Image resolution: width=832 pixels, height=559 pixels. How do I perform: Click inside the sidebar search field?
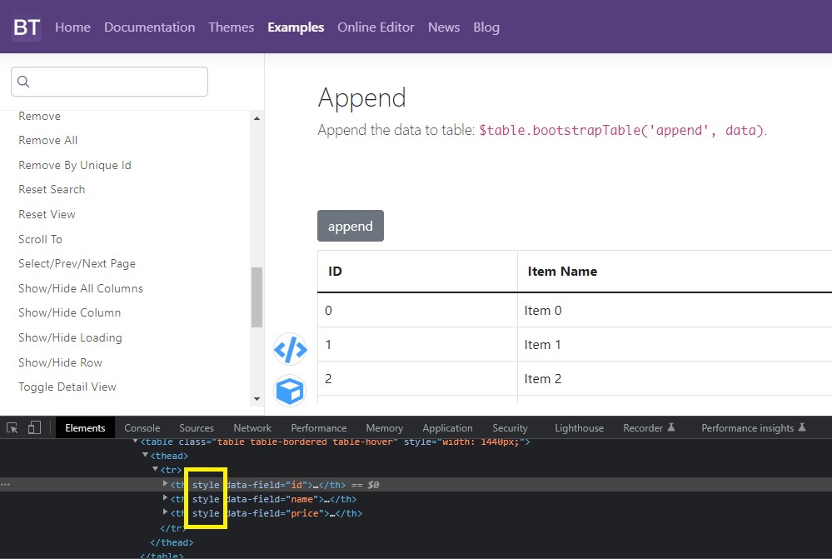point(109,81)
